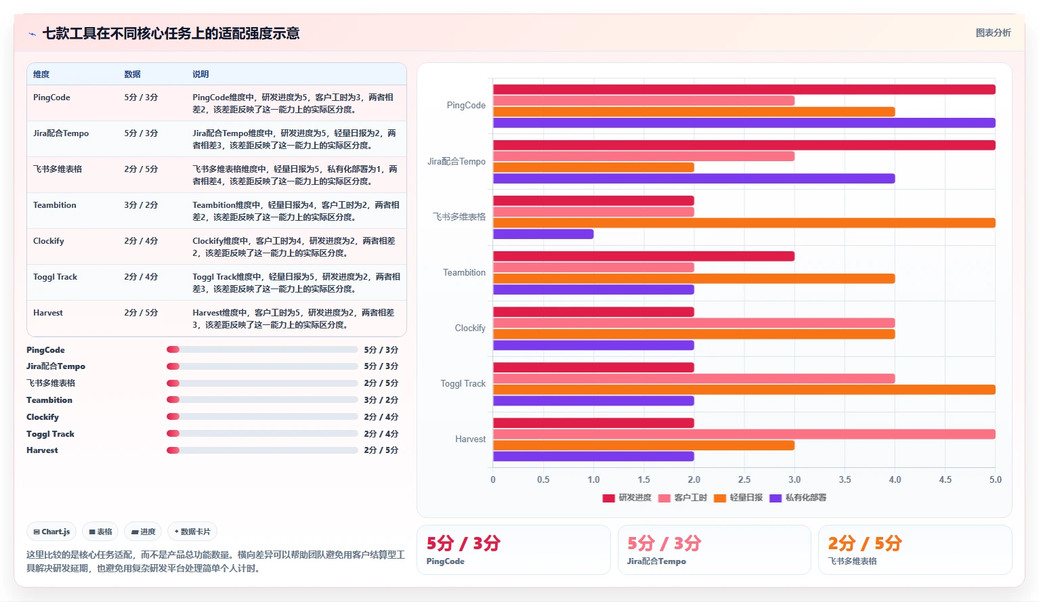The image size is (1039, 602).
Task: Click the 说明 table column header
Action: (200, 74)
